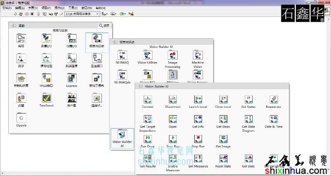Select the Stop Run VI
331x176 pixels.
[198, 141]
